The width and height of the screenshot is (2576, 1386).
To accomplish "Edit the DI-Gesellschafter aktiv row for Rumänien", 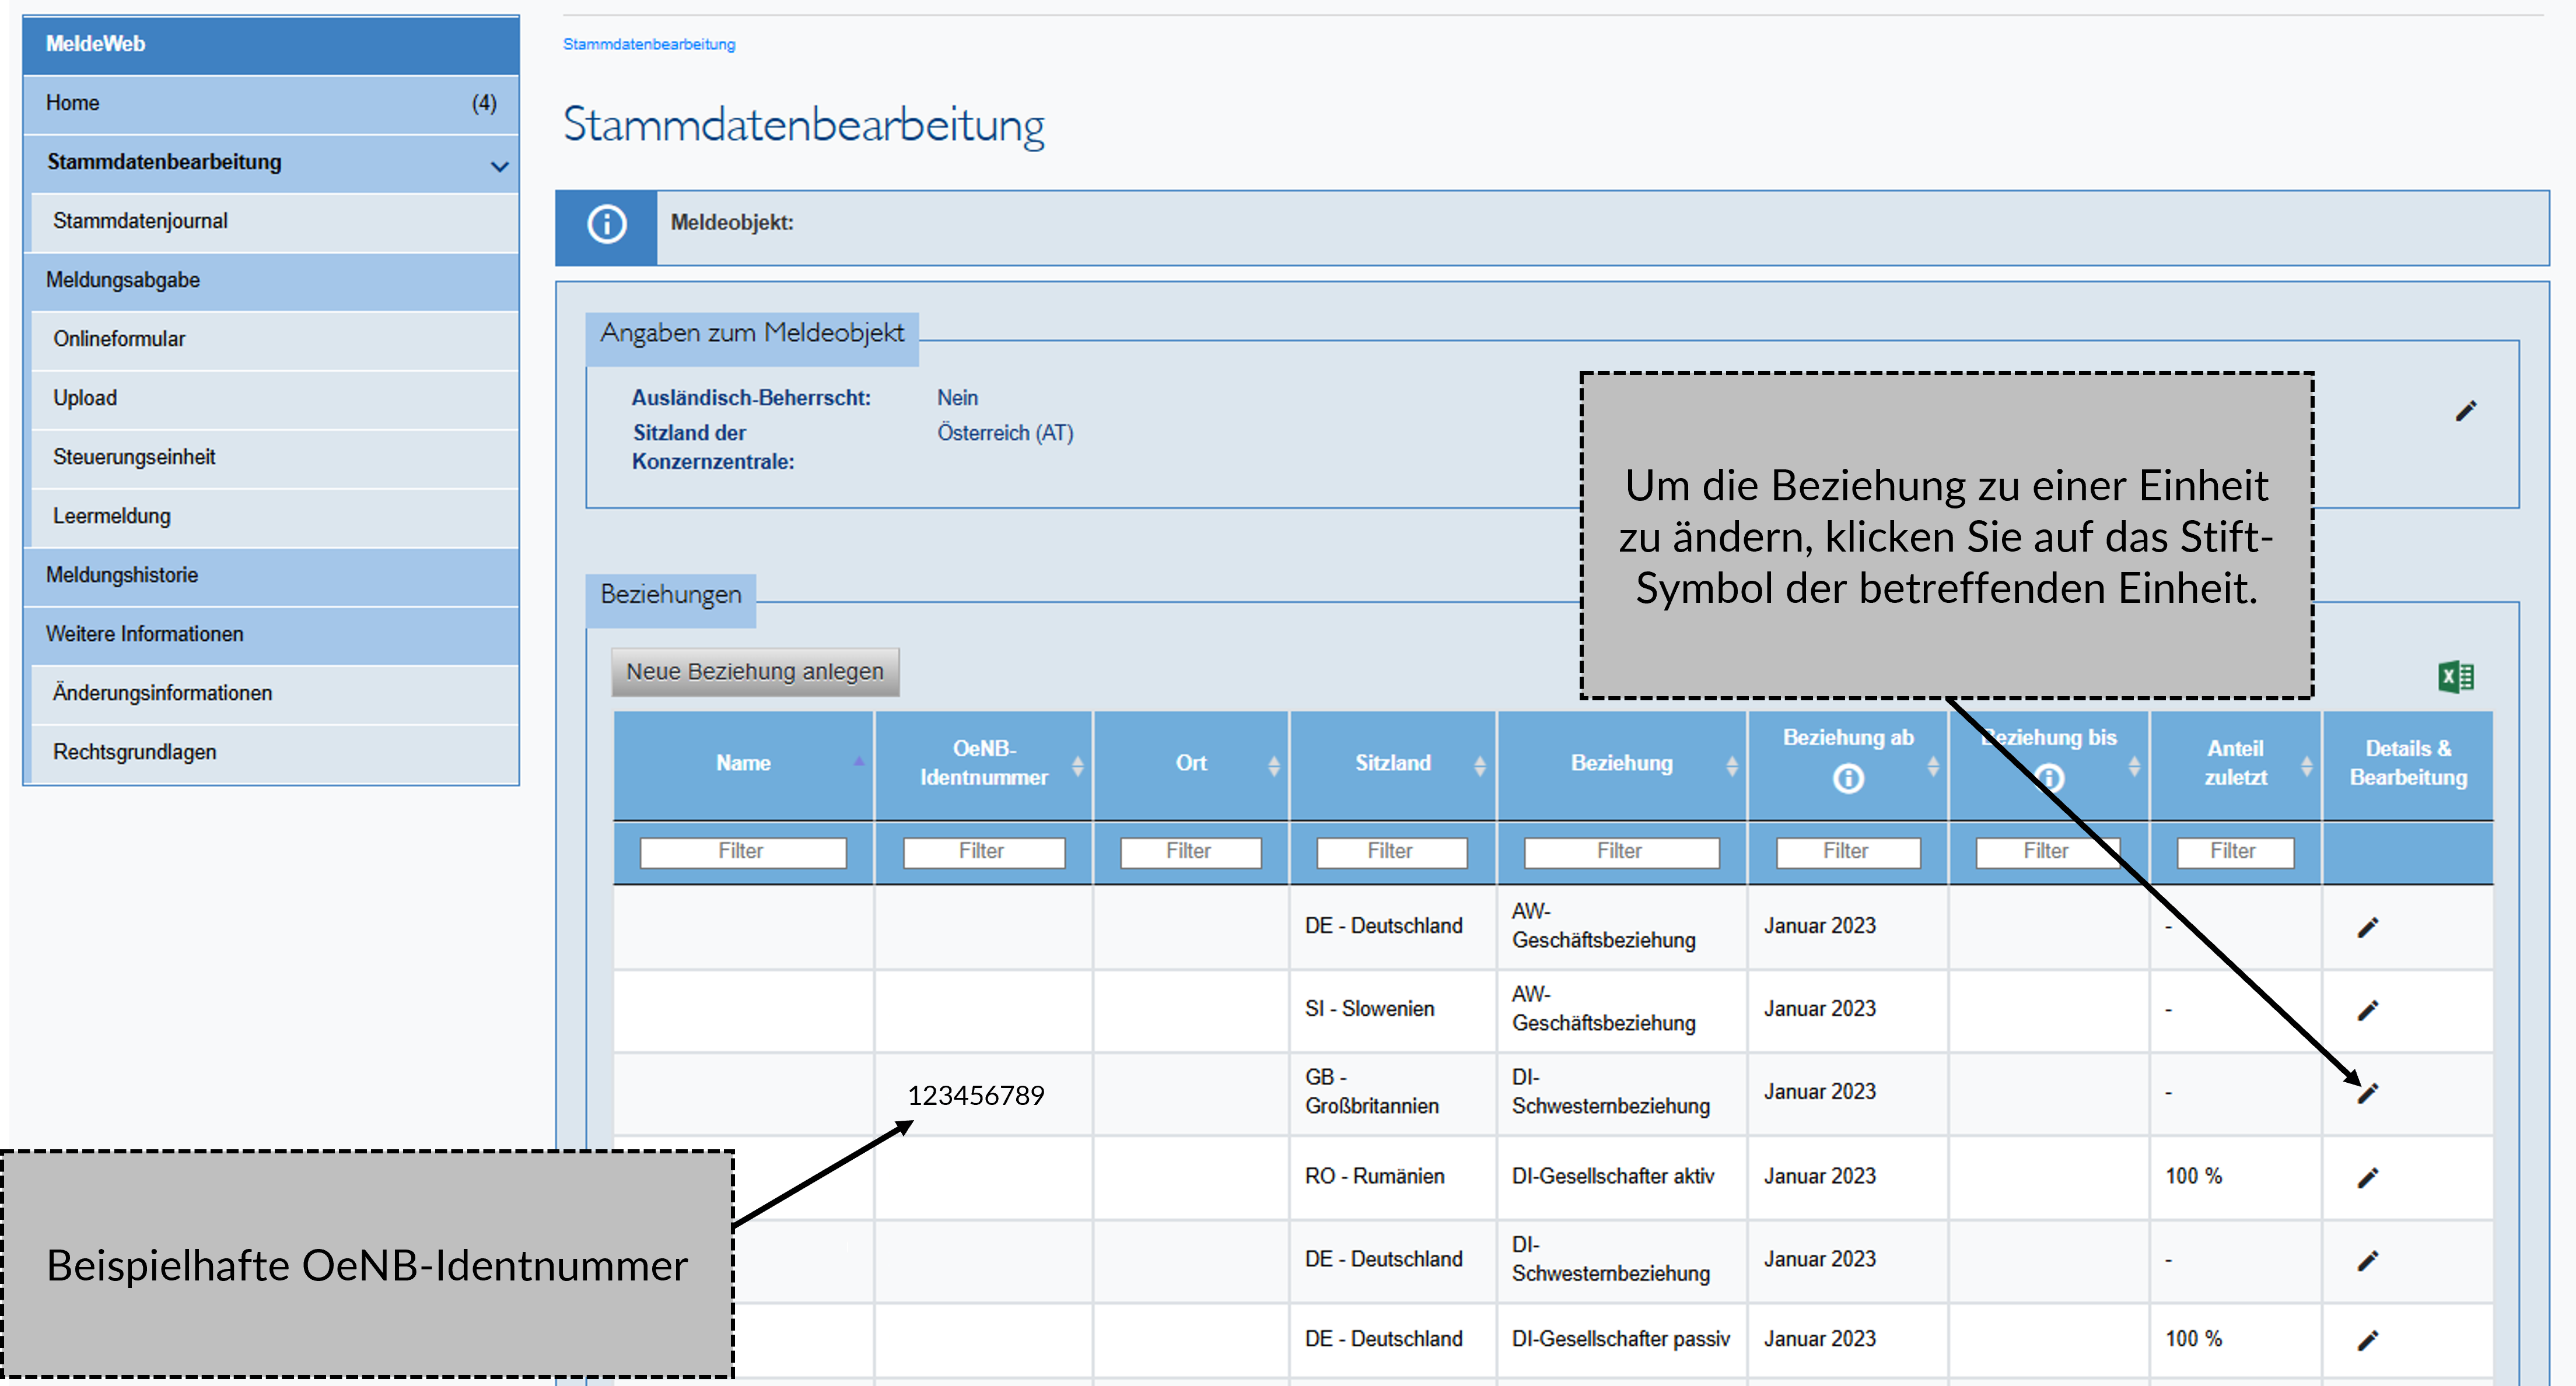I will (x=2367, y=1176).
